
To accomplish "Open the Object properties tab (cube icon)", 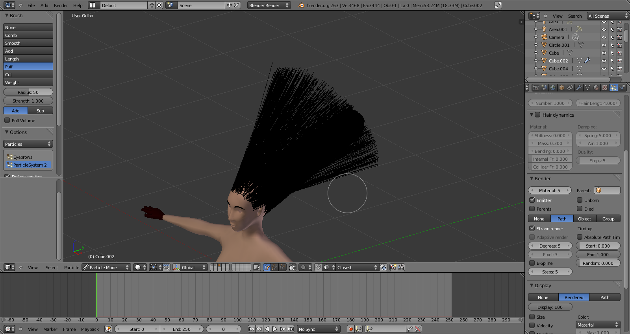I will pos(561,88).
